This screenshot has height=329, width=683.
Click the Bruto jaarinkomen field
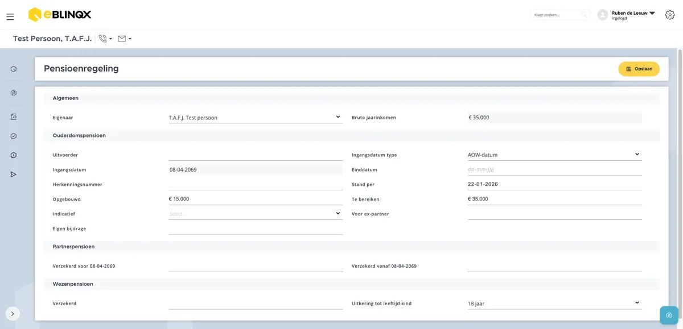click(555, 118)
